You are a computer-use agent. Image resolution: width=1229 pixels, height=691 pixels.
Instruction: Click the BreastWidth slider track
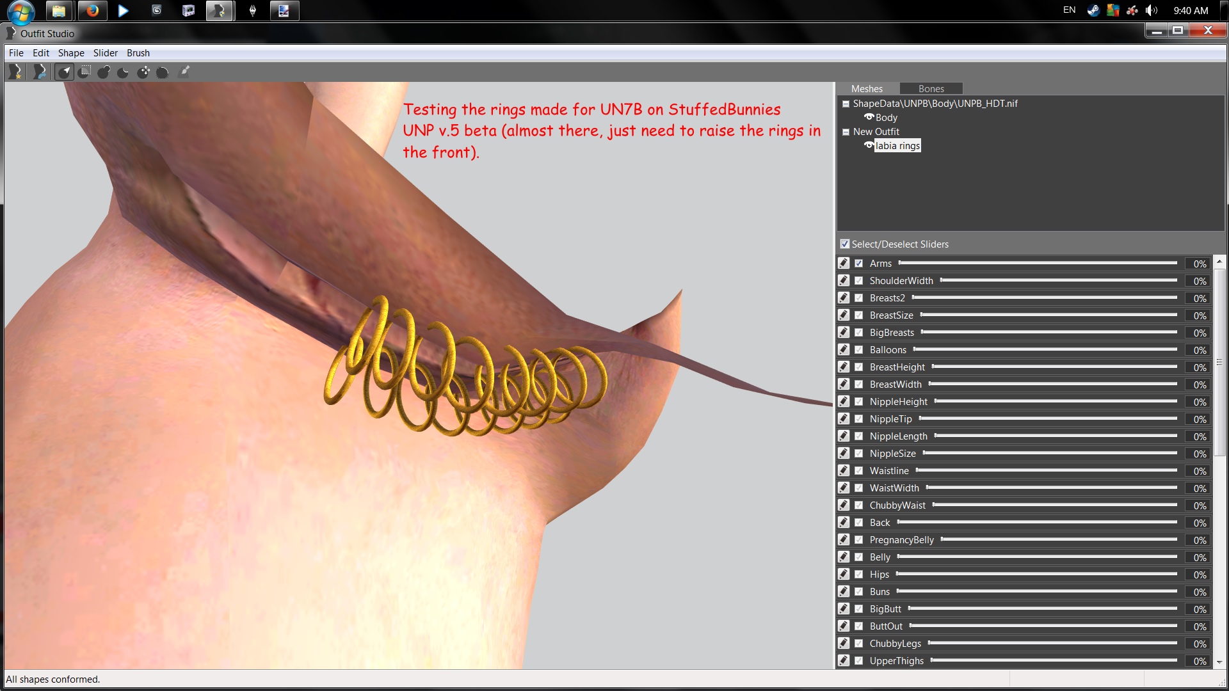[1053, 384]
